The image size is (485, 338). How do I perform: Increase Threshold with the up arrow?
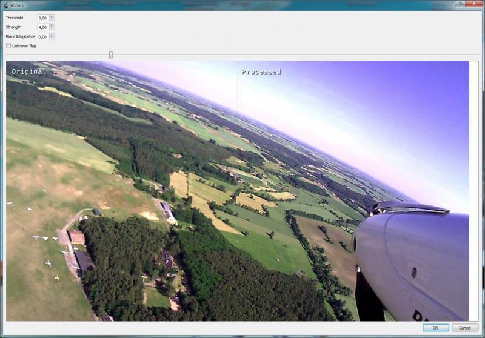(x=52, y=16)
